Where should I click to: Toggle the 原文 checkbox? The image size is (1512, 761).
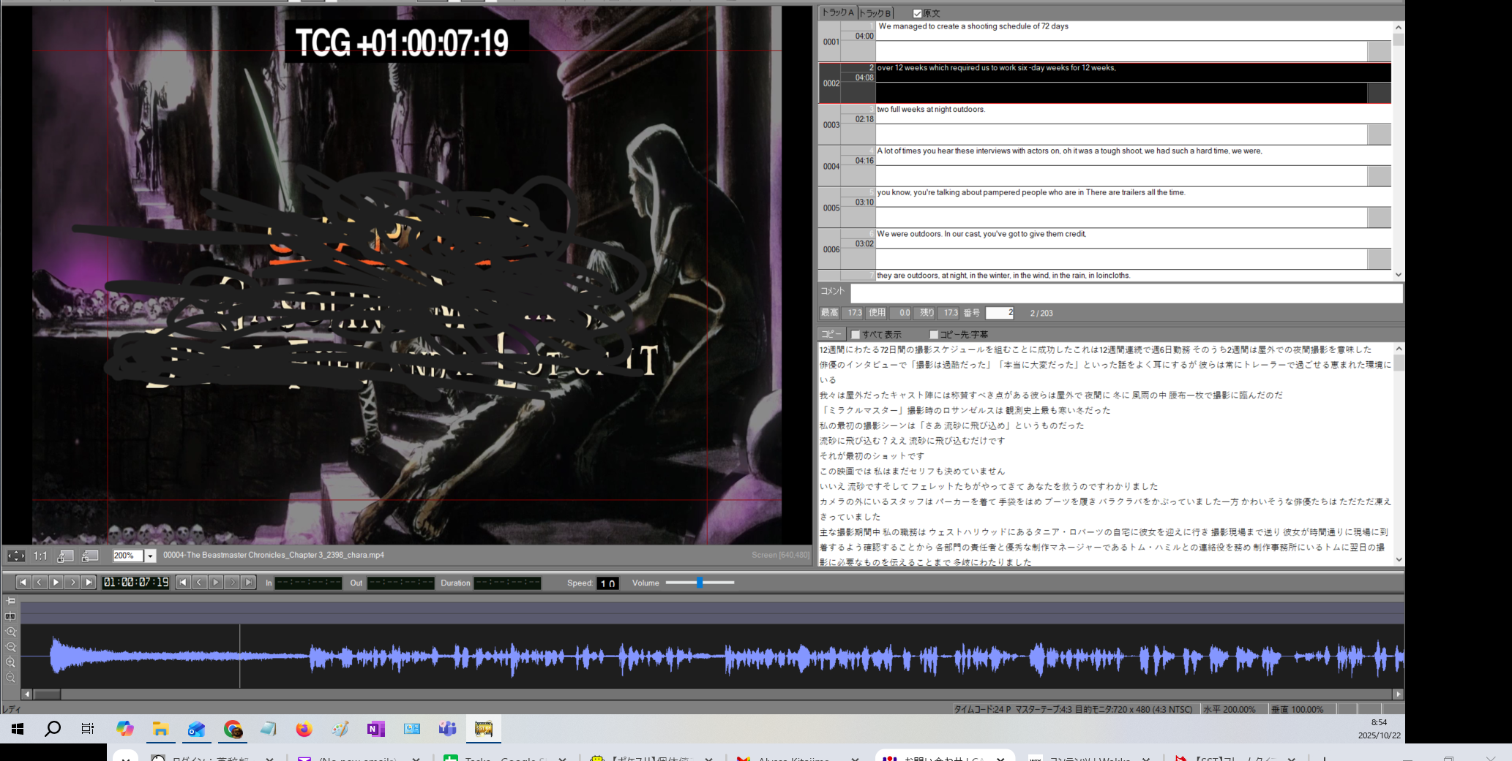[x=917, y=13]
